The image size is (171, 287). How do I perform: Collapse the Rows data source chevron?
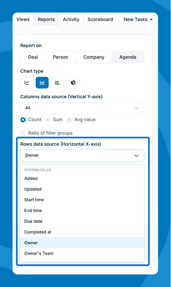136,156
